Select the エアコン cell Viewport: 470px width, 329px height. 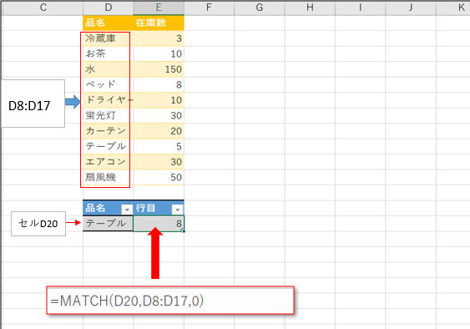point(109,162)
